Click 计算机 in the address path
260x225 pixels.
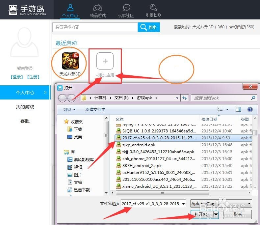[100, 98]
